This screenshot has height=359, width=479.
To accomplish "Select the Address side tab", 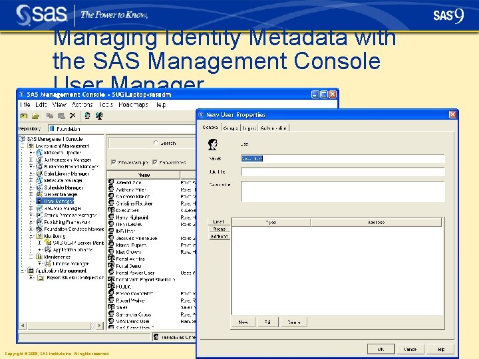I will 219,236.
